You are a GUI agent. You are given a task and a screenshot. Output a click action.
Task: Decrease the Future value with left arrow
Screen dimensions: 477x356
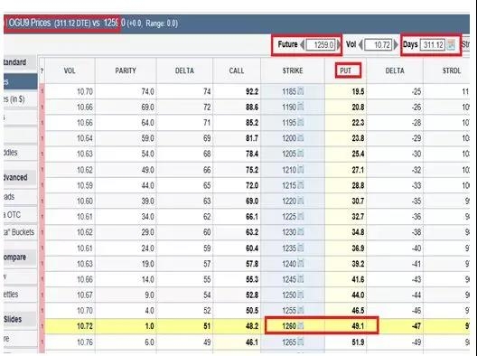[302, 45]
